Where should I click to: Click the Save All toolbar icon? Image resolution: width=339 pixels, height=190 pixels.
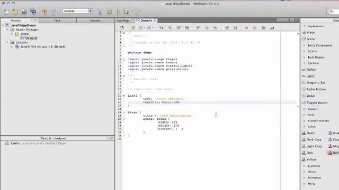[x=33, y=11]
